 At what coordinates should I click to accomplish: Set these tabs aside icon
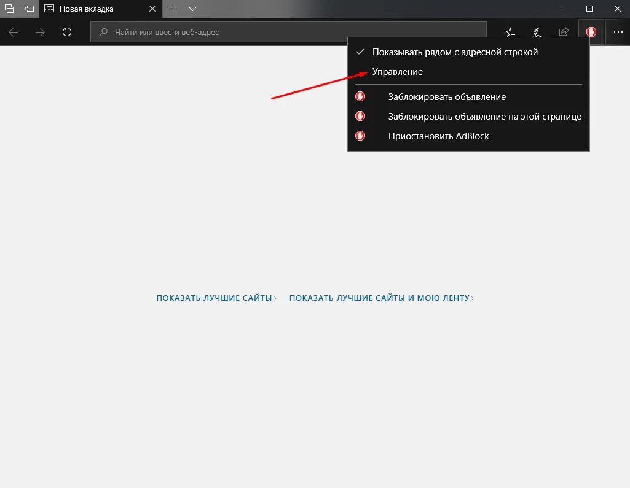29,9
